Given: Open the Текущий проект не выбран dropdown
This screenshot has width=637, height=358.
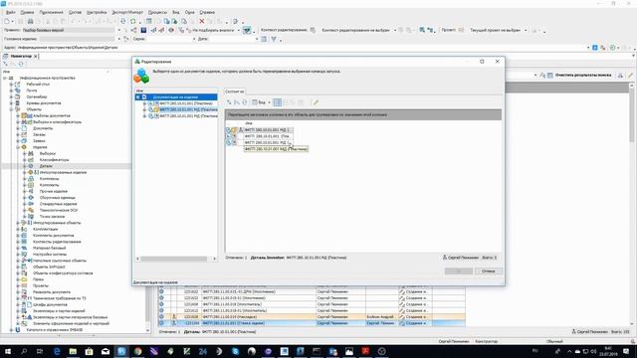Looking at the screenshot, I should coord(526,30).
